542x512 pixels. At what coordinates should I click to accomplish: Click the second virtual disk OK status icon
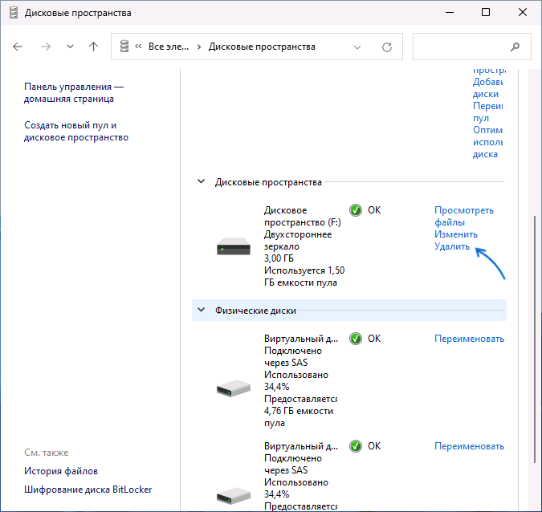356,446
